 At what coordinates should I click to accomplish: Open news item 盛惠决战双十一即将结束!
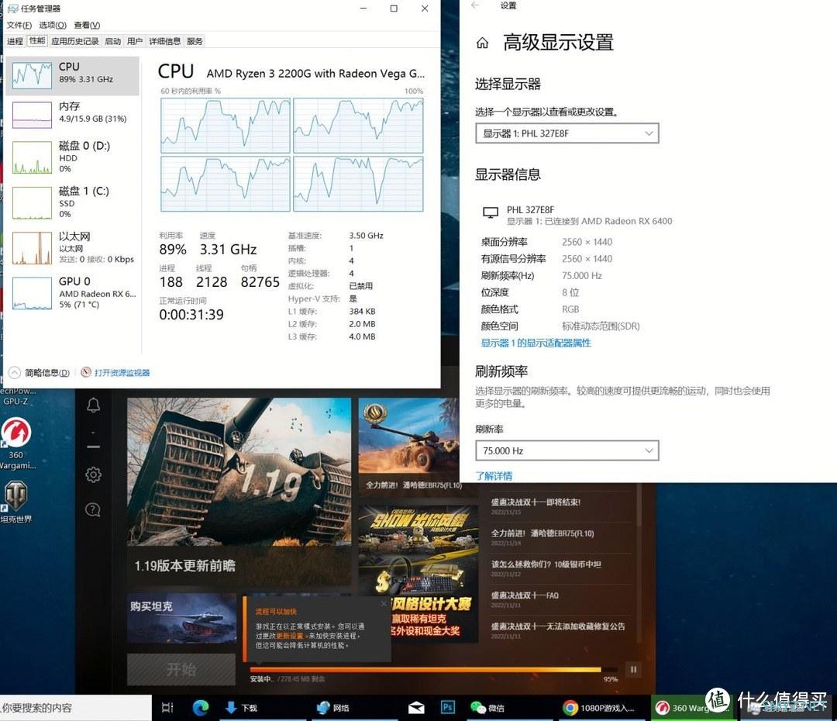pos(536,502)
